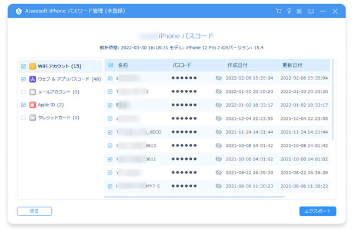Click the Aiseesoft app logo icon

[x=19, y=11]
